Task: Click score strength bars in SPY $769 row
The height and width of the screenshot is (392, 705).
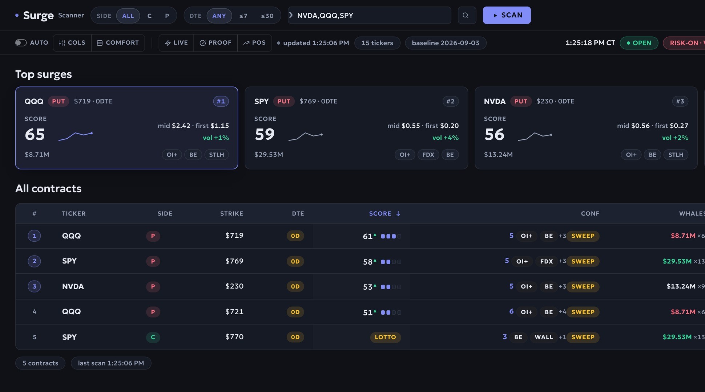Action: coord(391,262)
